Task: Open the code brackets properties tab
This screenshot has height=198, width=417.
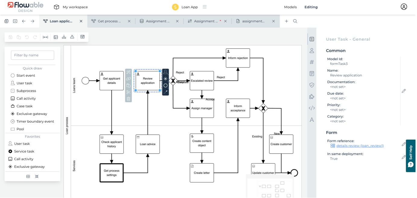Action: pos(312,108)
